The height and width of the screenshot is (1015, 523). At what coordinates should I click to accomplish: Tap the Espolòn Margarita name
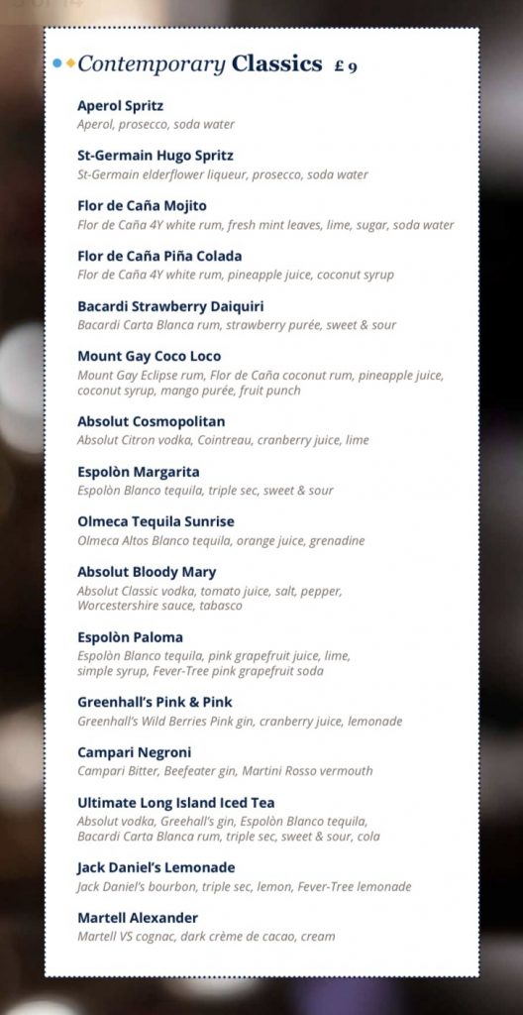[138, 472]
